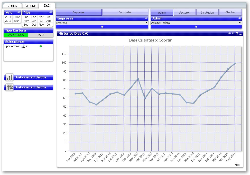This screenshot has width=250, height=175.
Task: Select the Empresas button tab
Action: (x=79, y=12)
